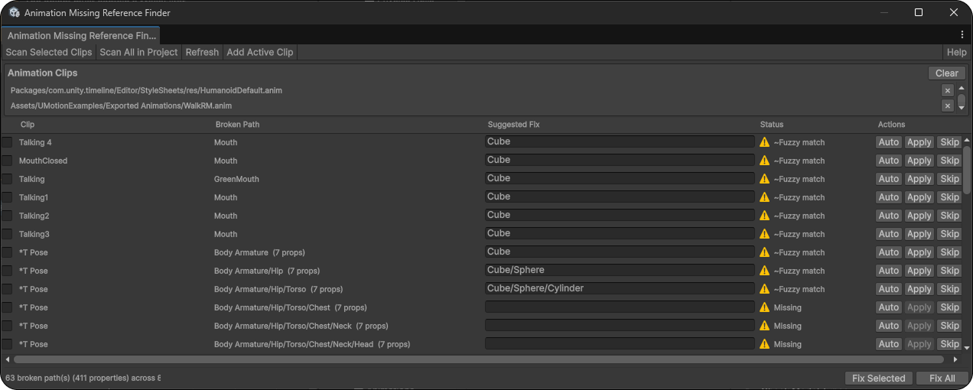This screenshot has height=390, width=973.
Task: Tick checkbox for Body Armature (7 props) row
Action: click(x=7, y=252)
